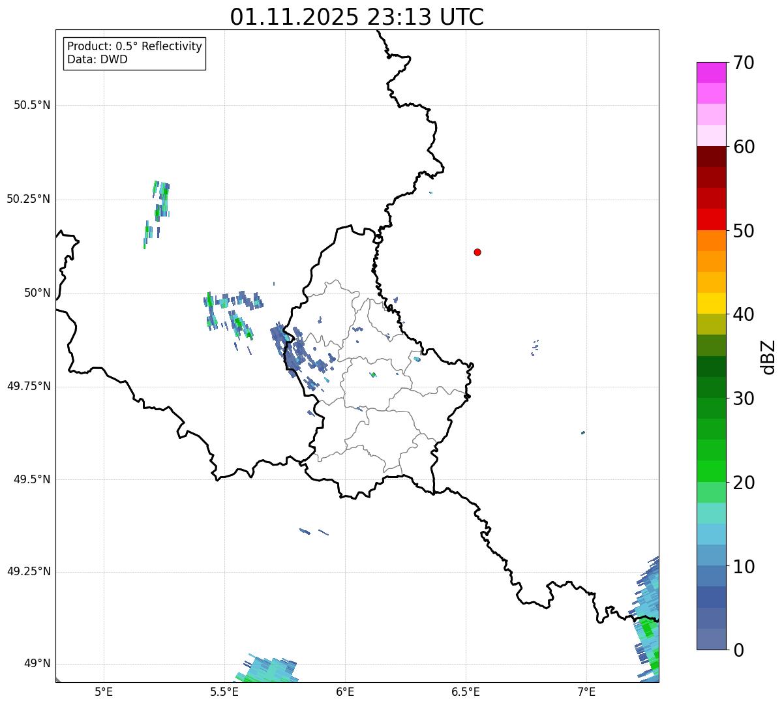Image resolution: width=784 pixels, height=705 pixels.
Task: Click the 6°E longitude label
Action: [345, 692]
